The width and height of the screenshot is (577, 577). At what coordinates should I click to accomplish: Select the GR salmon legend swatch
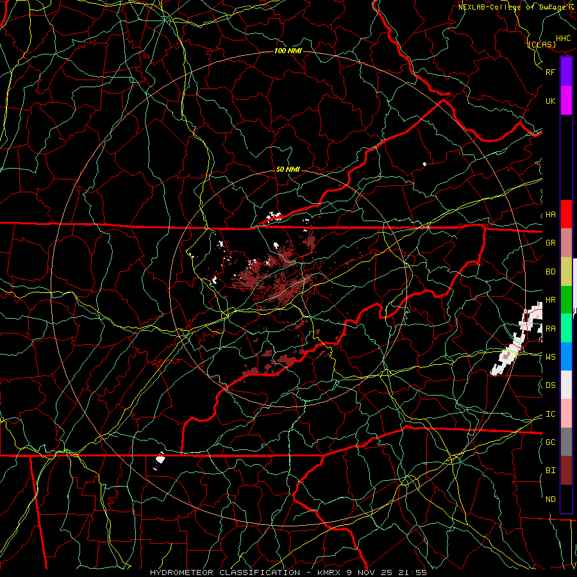[x=566, y=243]
